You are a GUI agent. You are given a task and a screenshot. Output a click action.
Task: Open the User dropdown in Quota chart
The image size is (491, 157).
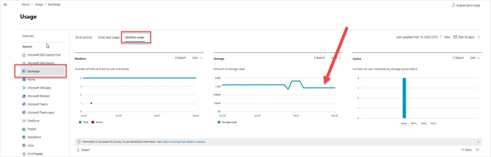pyautogui.click(x=475, y=58)
